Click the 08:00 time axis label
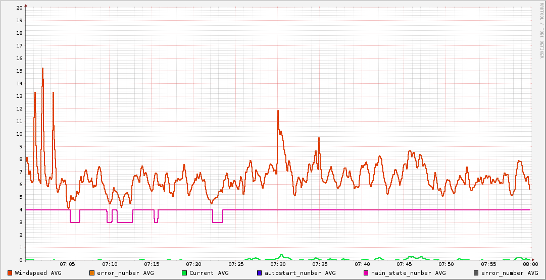This screenshot has height=280, width=546. (x=530, y=264)
